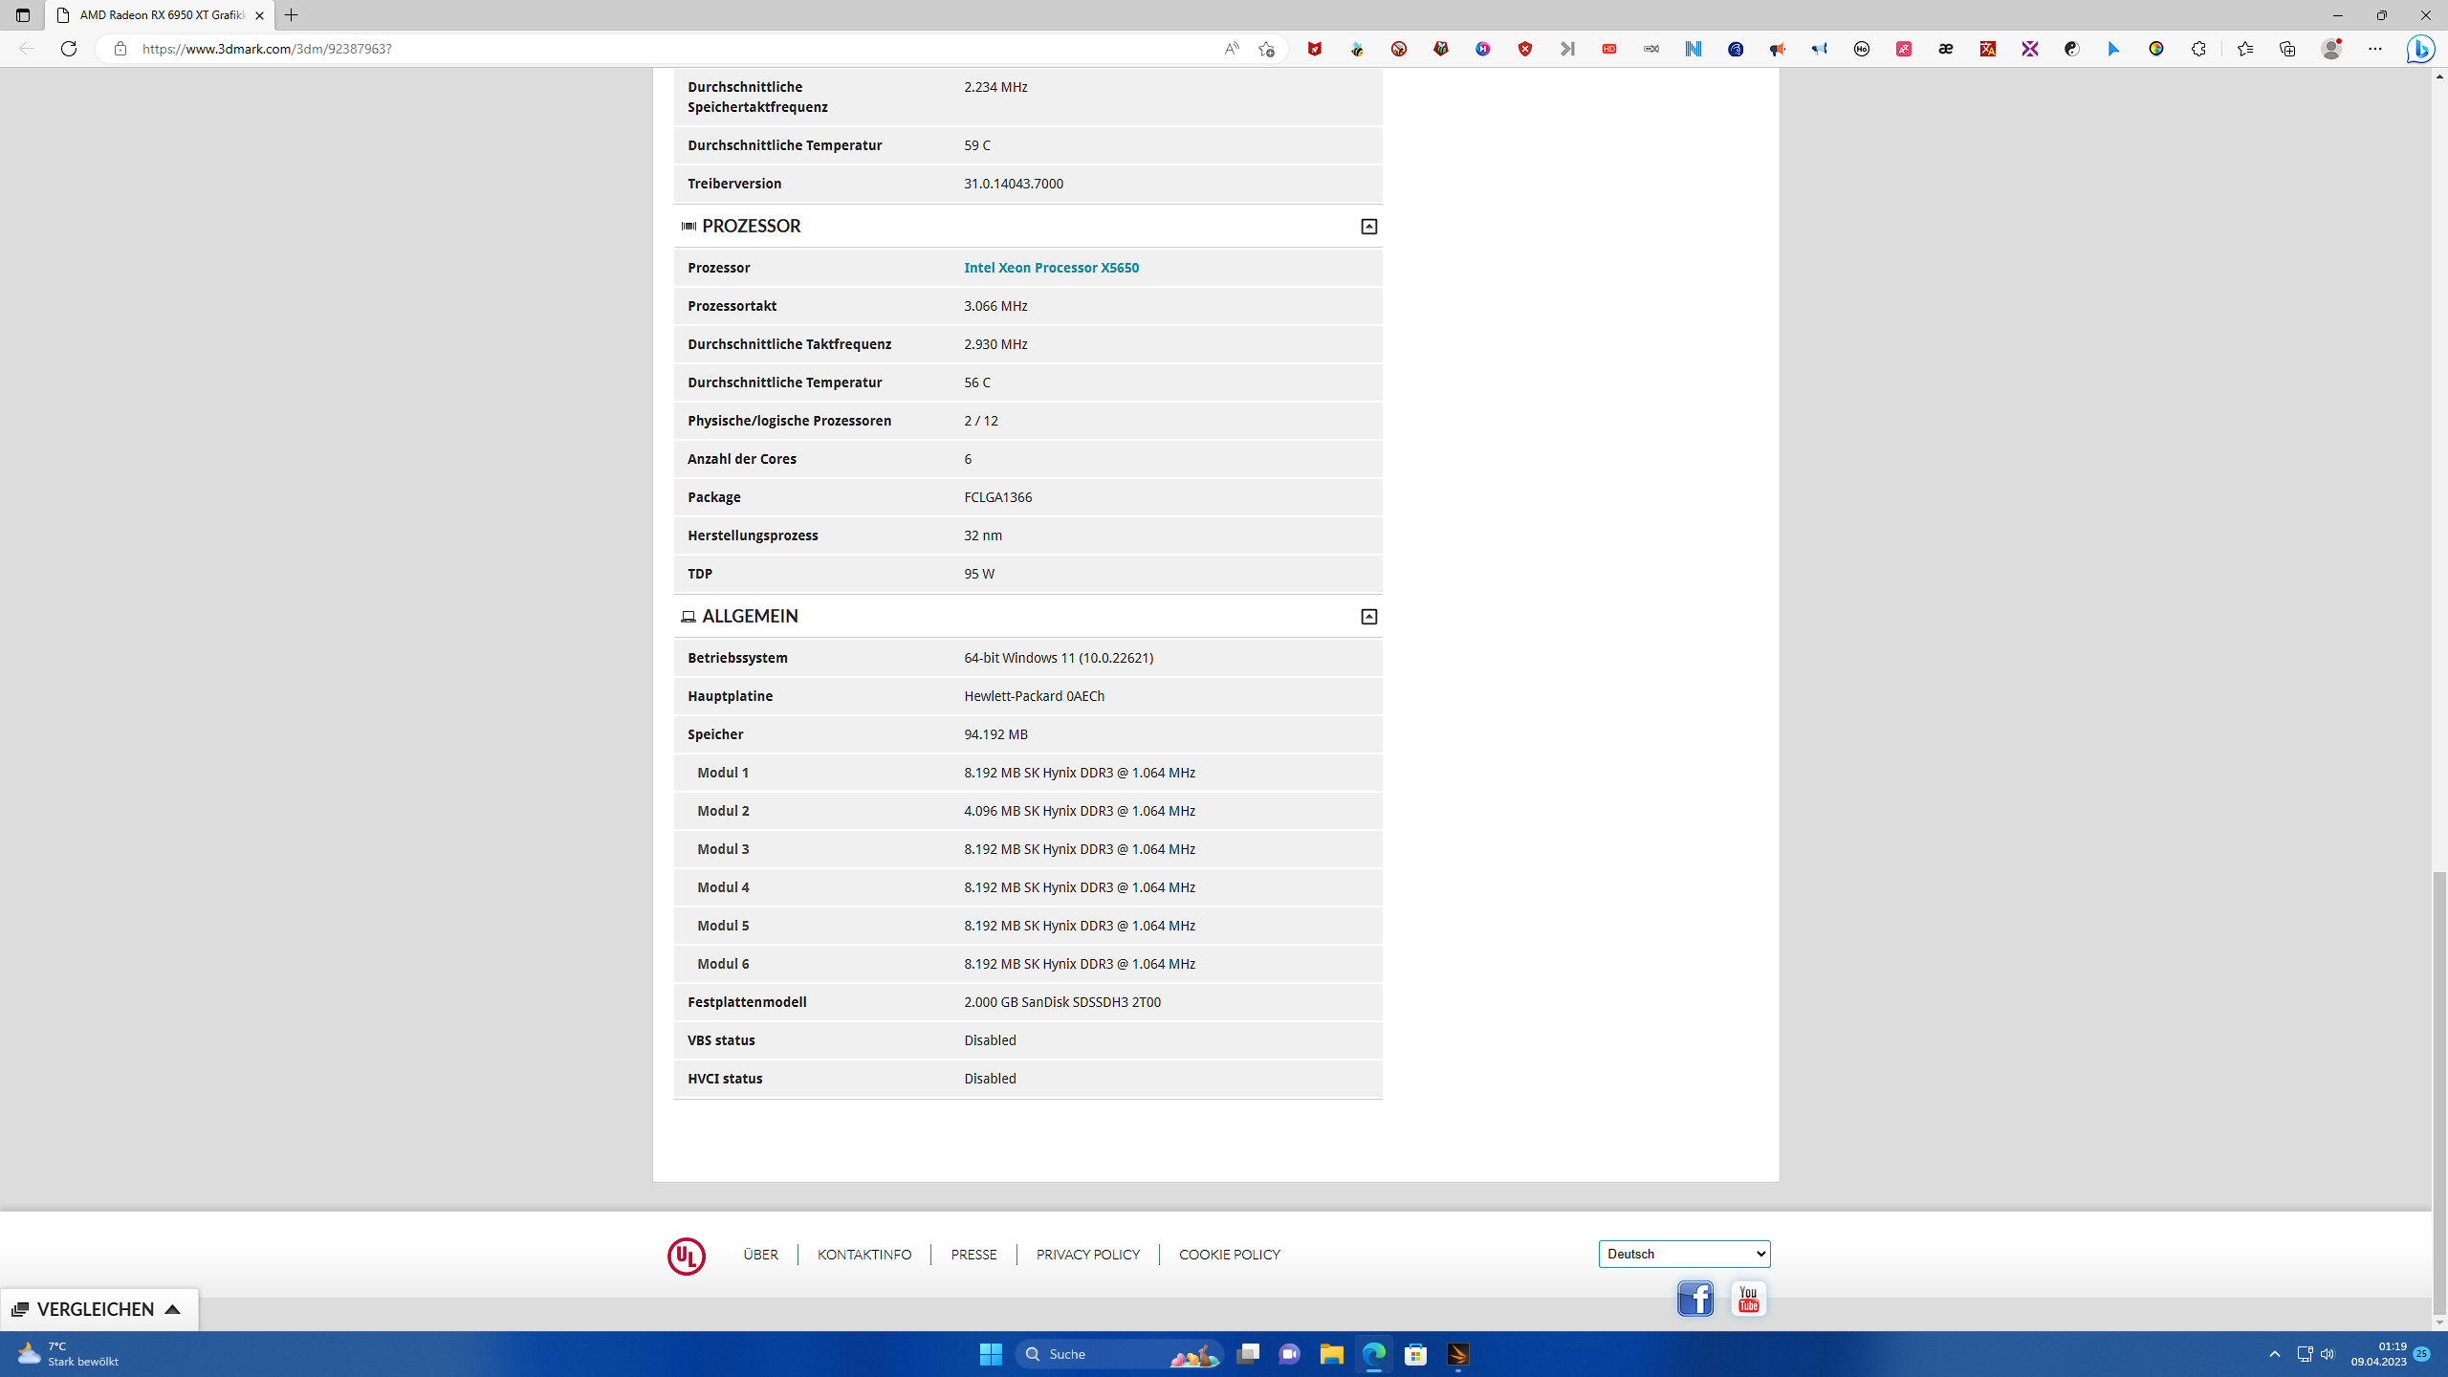Open the Intel Xeon Processor X5650 link

pyautogui.click(x=1051, y=268)
